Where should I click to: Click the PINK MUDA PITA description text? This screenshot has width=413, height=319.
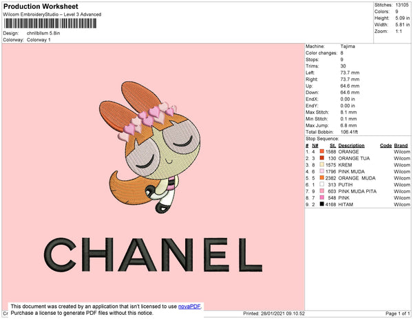pos(357,191)
